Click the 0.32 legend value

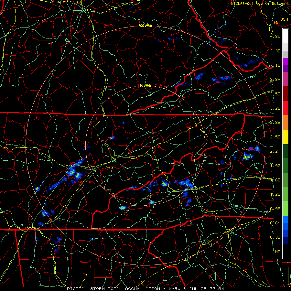coord(275,237)
